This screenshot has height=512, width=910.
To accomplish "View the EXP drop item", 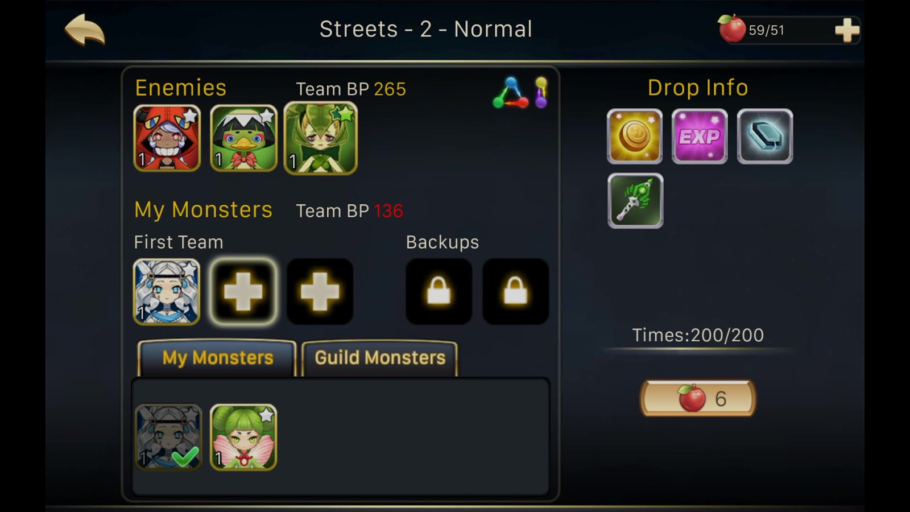I will coord(700,137).
